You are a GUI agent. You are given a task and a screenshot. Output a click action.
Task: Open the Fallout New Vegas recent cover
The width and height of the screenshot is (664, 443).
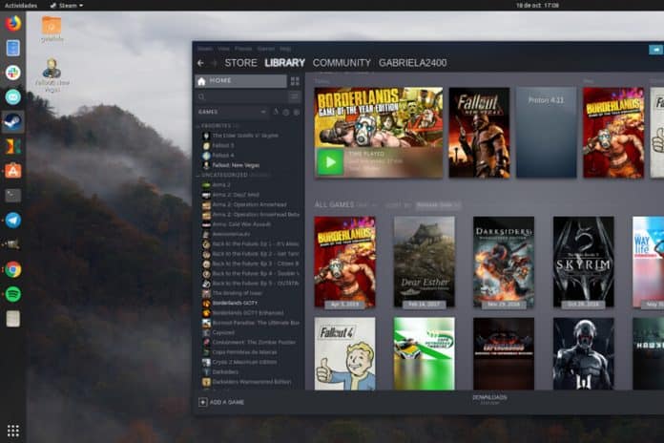[479, 133]
